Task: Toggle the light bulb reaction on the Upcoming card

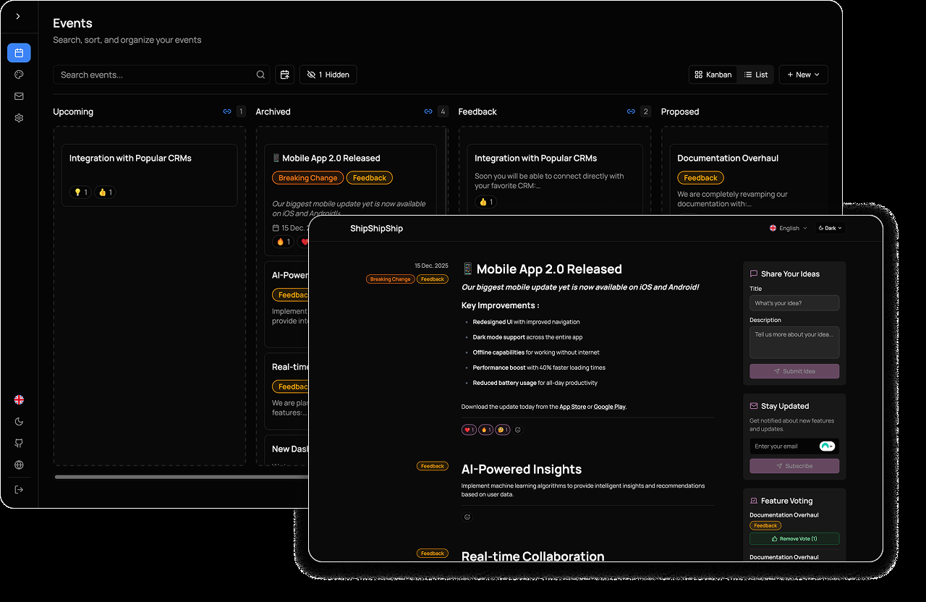Action: [80, 192]
